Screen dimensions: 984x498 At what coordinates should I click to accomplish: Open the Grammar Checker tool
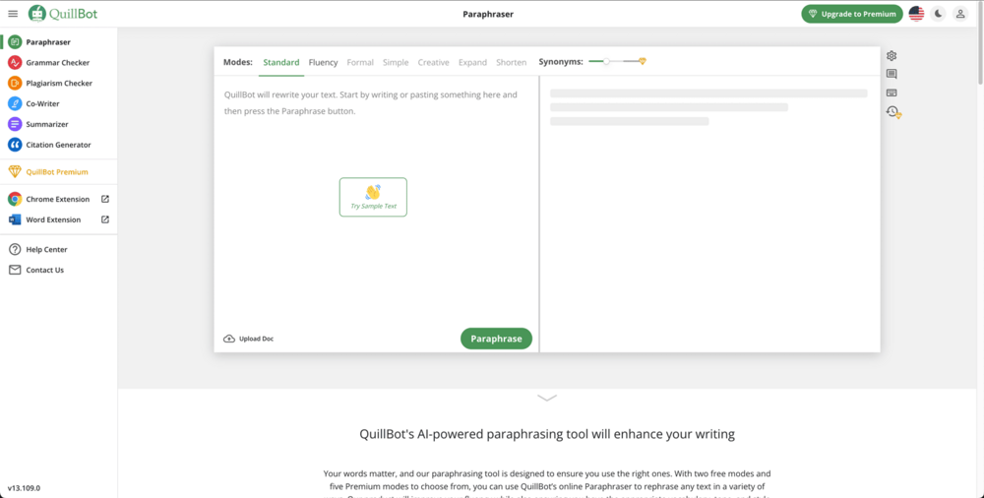pos(58,63)
